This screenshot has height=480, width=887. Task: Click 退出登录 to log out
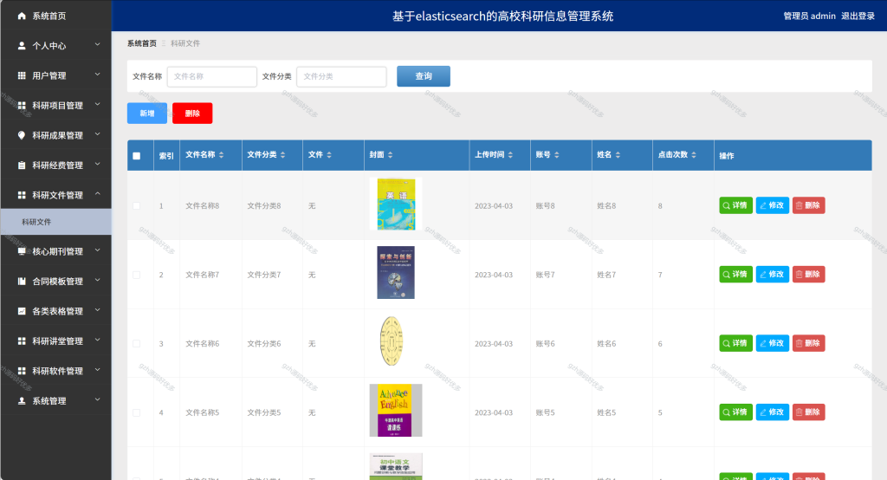(x=858, y=16)
